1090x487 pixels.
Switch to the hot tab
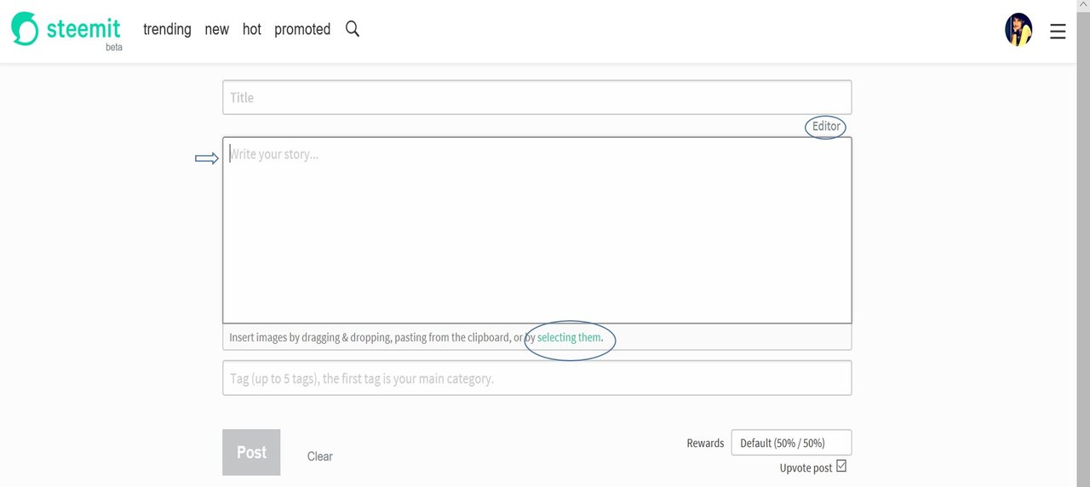251,29
